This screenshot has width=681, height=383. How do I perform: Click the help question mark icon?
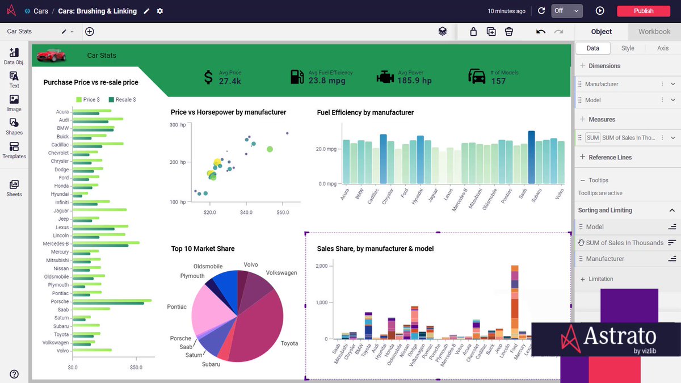click(x=14, y=374)
